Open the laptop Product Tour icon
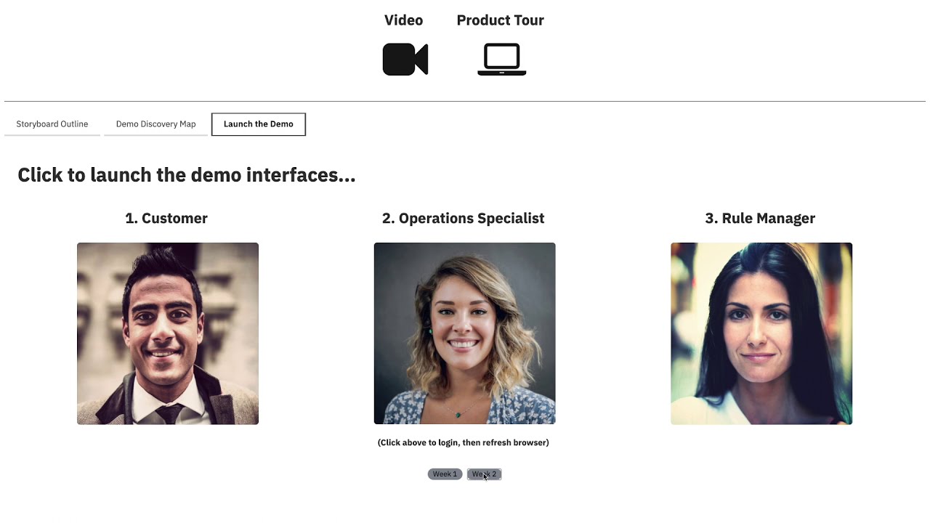Image resolution: width=930 pixels, height=523 pixels. (x=501, y=60)
